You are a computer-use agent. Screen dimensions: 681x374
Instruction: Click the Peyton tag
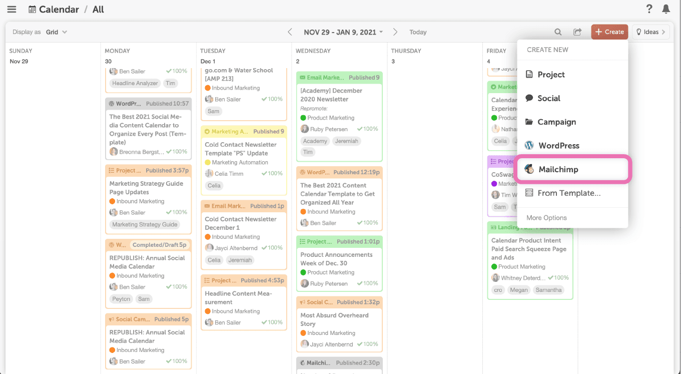(x=121, y=299)
